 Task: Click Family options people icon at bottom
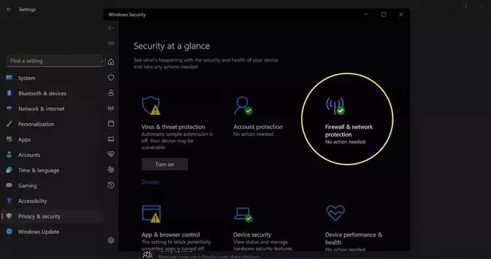click(x=147, y=255)
